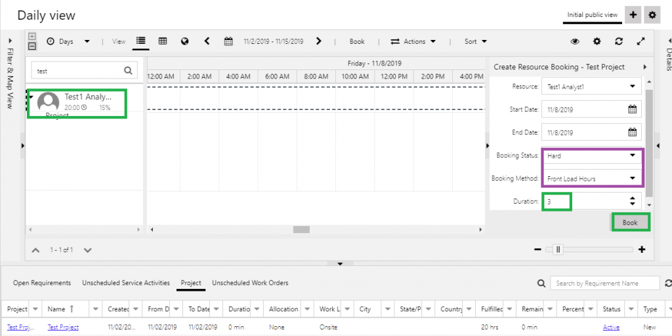The height and width of the screenshot is (336, 672).
Task: Select the Project tab
Action: (191, 283)
